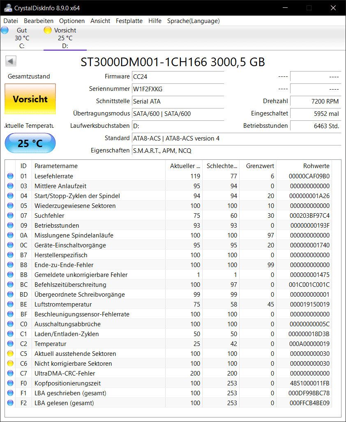Click status orb of Start/Stopp-Zyklen der Spindel row
This screenshot has height=422, width=346.
point(10,196)
